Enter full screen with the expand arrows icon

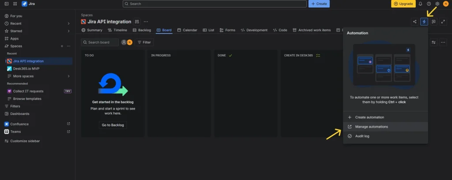pyautogui.click(x=443, y=22)
